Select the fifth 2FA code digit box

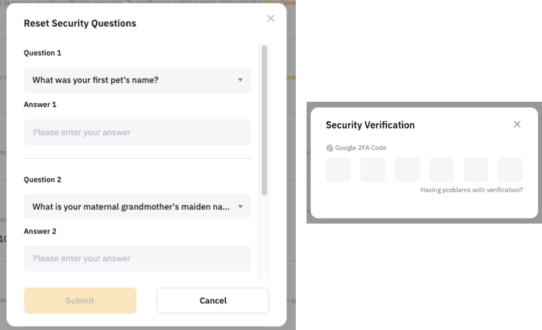(476, 169)
